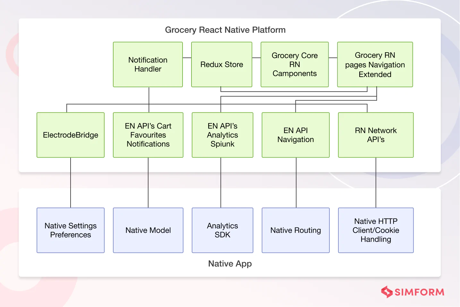
Task: Click the Grocery React Native Platform title
Action: coord(225,30)
